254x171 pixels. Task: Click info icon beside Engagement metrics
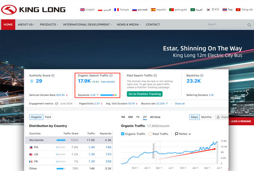(x=56, y=104)
